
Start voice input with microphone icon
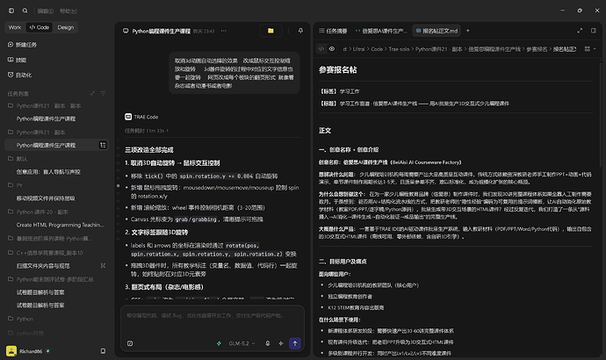(268, 343)
